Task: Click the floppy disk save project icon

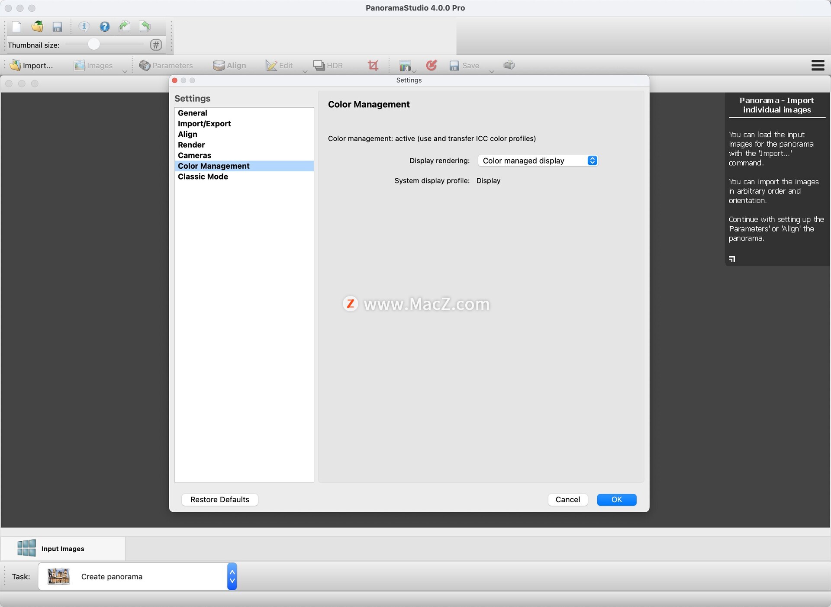Action: 57,27
